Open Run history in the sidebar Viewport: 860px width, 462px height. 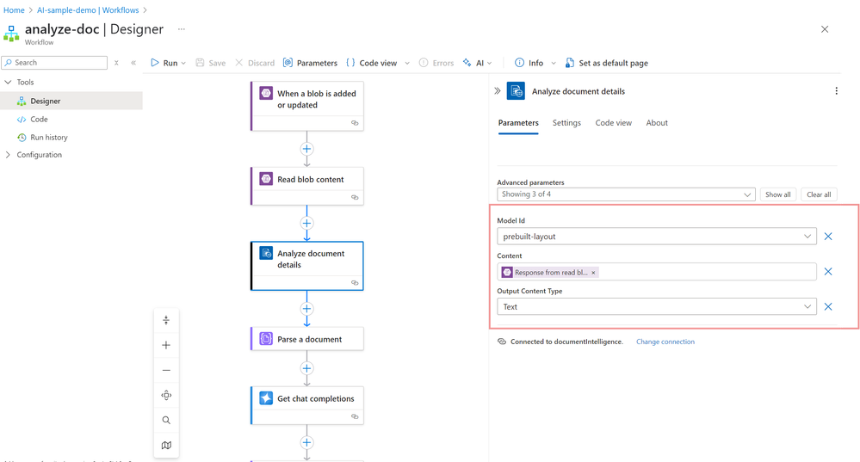(x=49, y=138)
